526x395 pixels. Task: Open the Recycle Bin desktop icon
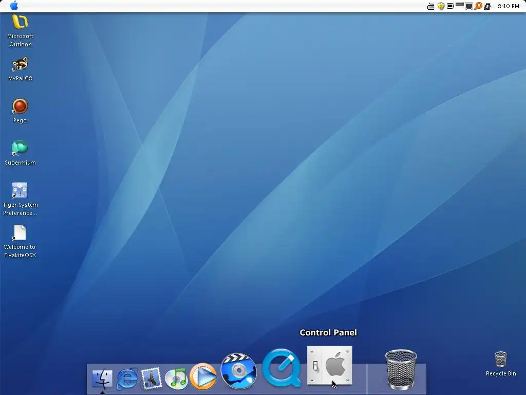click(x=500, y=359)
